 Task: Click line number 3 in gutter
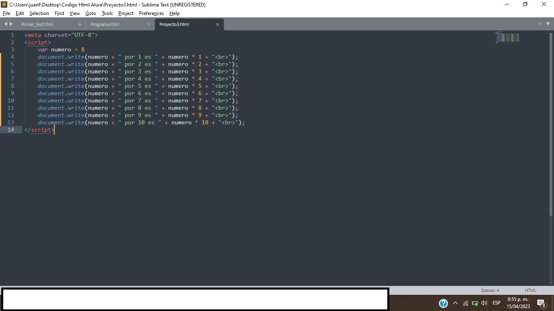[13, 49]
